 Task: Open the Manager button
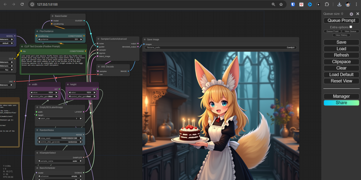[341, 96]
